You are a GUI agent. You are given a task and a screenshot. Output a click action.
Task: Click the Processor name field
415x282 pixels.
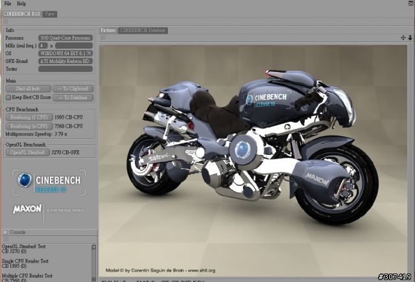(65, 38)
